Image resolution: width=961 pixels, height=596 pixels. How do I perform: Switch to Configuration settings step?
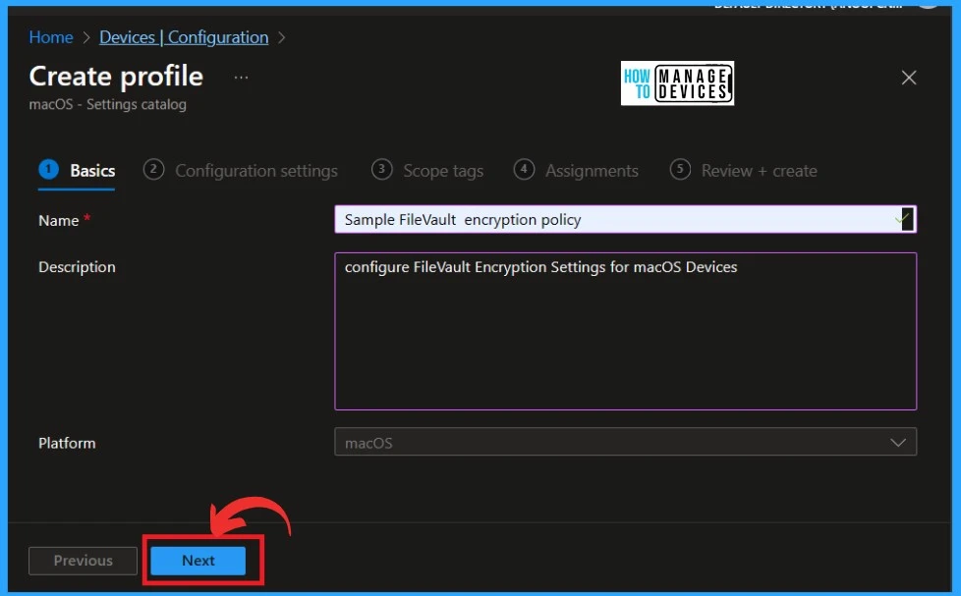[x=240, y=170]
